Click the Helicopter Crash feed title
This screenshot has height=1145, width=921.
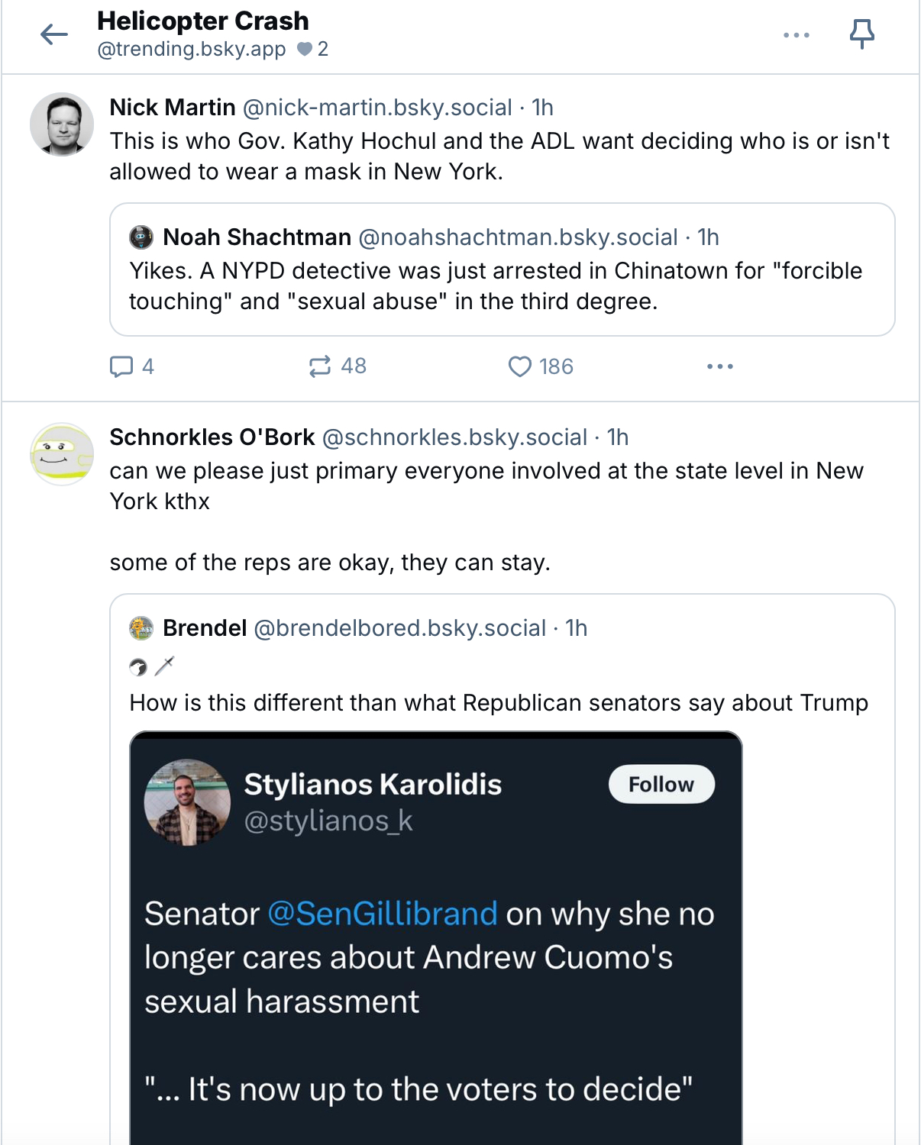[x=203, y=21]
